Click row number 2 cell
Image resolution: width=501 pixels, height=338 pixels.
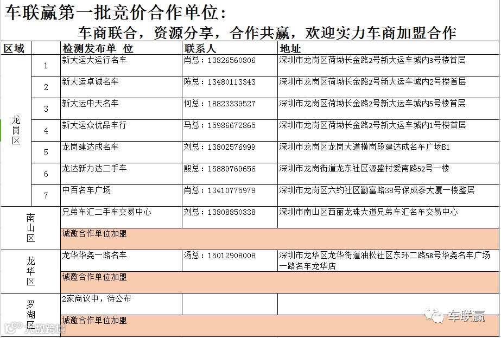(46, 87)
